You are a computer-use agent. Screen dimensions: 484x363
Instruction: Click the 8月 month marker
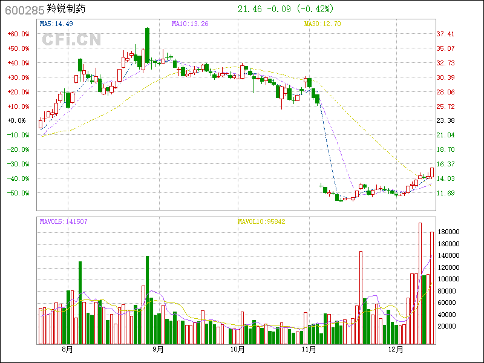(67, 349)
